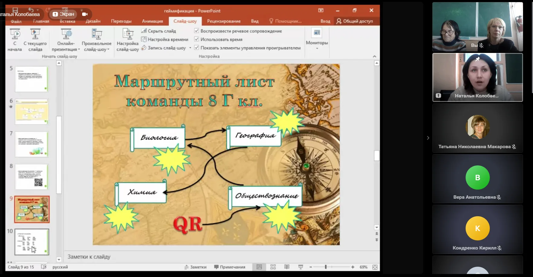Open the 'Анимация' ribbon tab
This screenshot has height=277, width=533.
tap(152, 21)
